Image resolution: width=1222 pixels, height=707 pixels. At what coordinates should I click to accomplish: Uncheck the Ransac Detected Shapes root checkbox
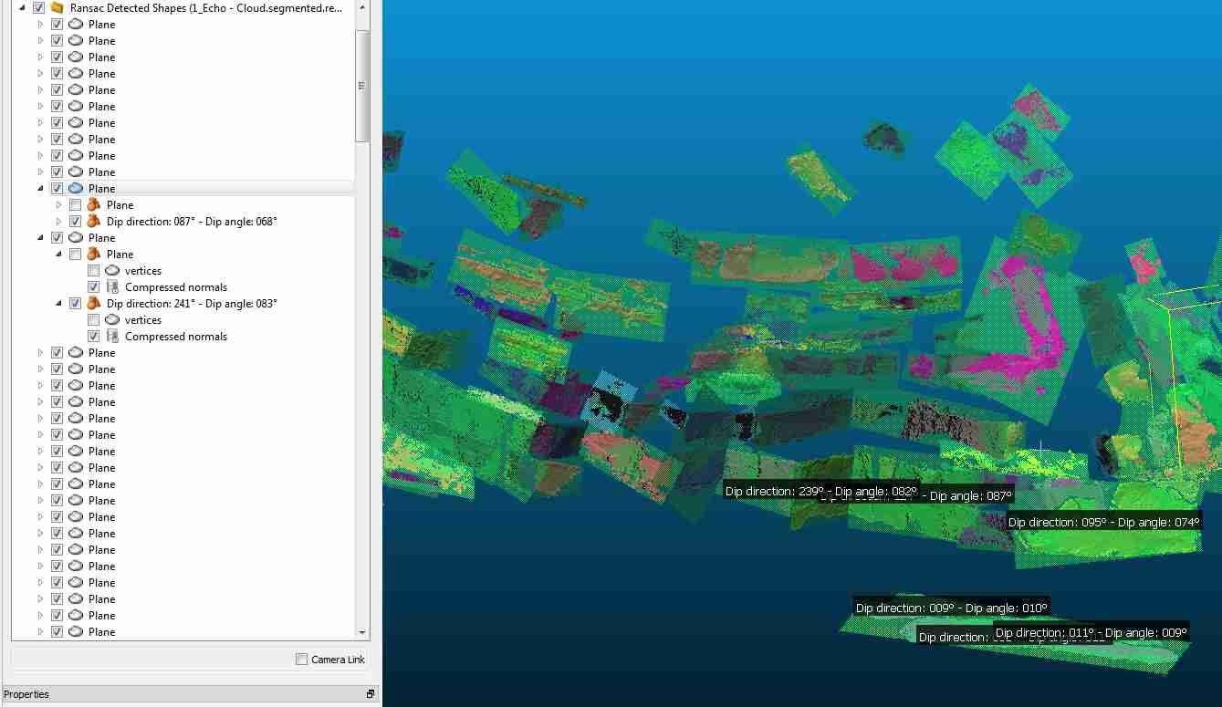pyautogui.click(x=38, y=8)
